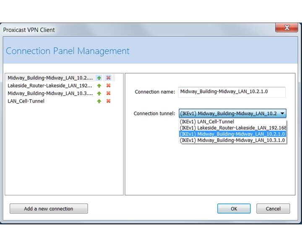Delete the Midway_LAN_10.2 connection with its red X
302x247 pixels.
(108, 78)
